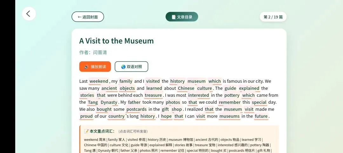Screen dimensions: 343x153
Task: Click the 第 2 / 19 篇 page indicator
Action: (x=273, y=17)
